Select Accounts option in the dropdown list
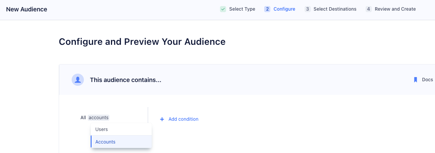Image resolution: width=435 pixels, height=153 pixels. point(106,142)
